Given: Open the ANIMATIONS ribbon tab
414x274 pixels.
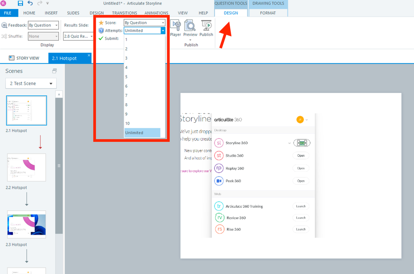Looking at the screenshot, I should [x=156, y=13].
